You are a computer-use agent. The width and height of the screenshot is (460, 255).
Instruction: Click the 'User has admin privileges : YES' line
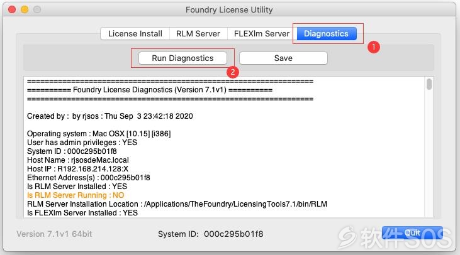pyautogui.click(x=82, y=143)
